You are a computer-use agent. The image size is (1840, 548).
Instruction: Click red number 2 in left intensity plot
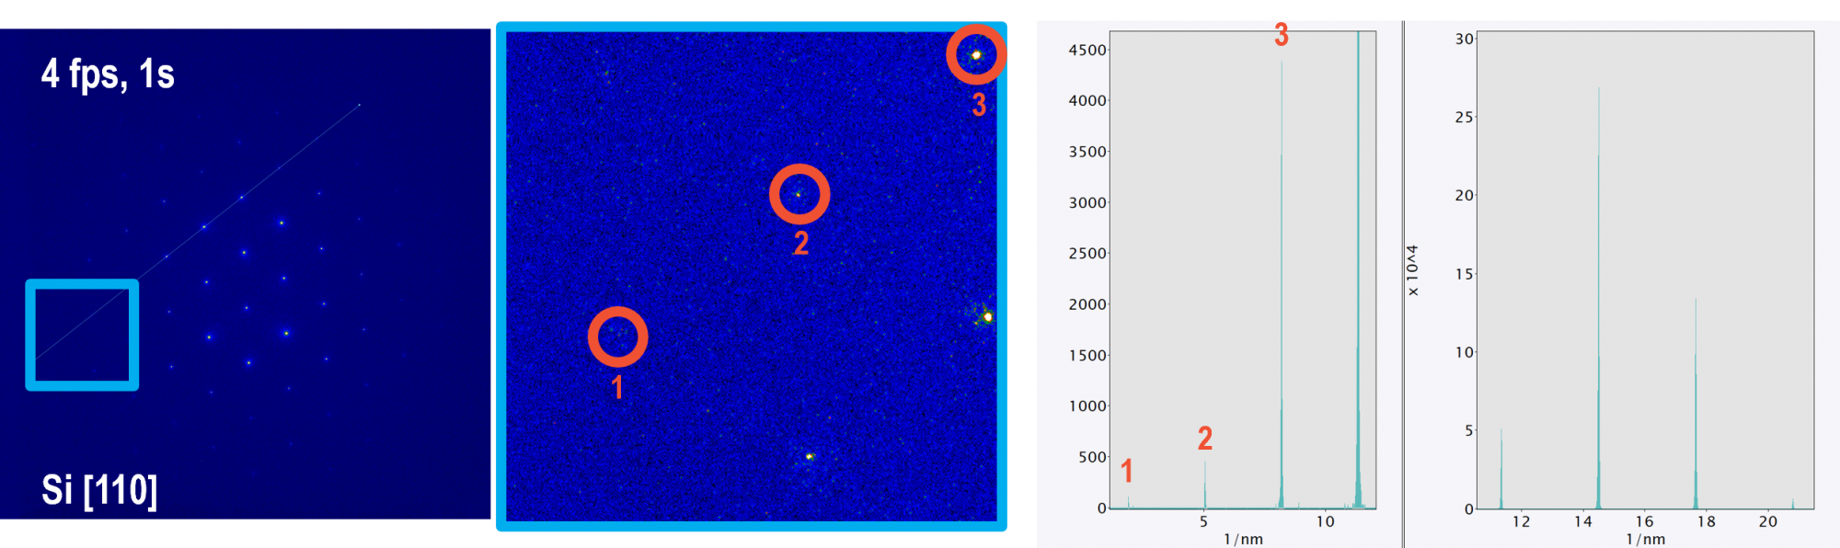click(1205, 439)
